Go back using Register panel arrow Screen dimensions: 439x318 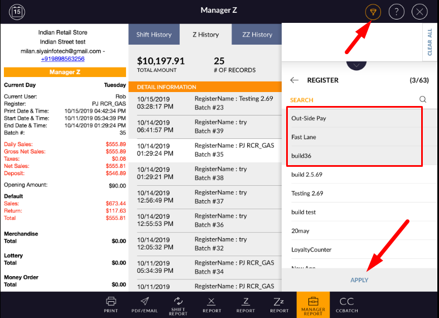tap(295, 80)
